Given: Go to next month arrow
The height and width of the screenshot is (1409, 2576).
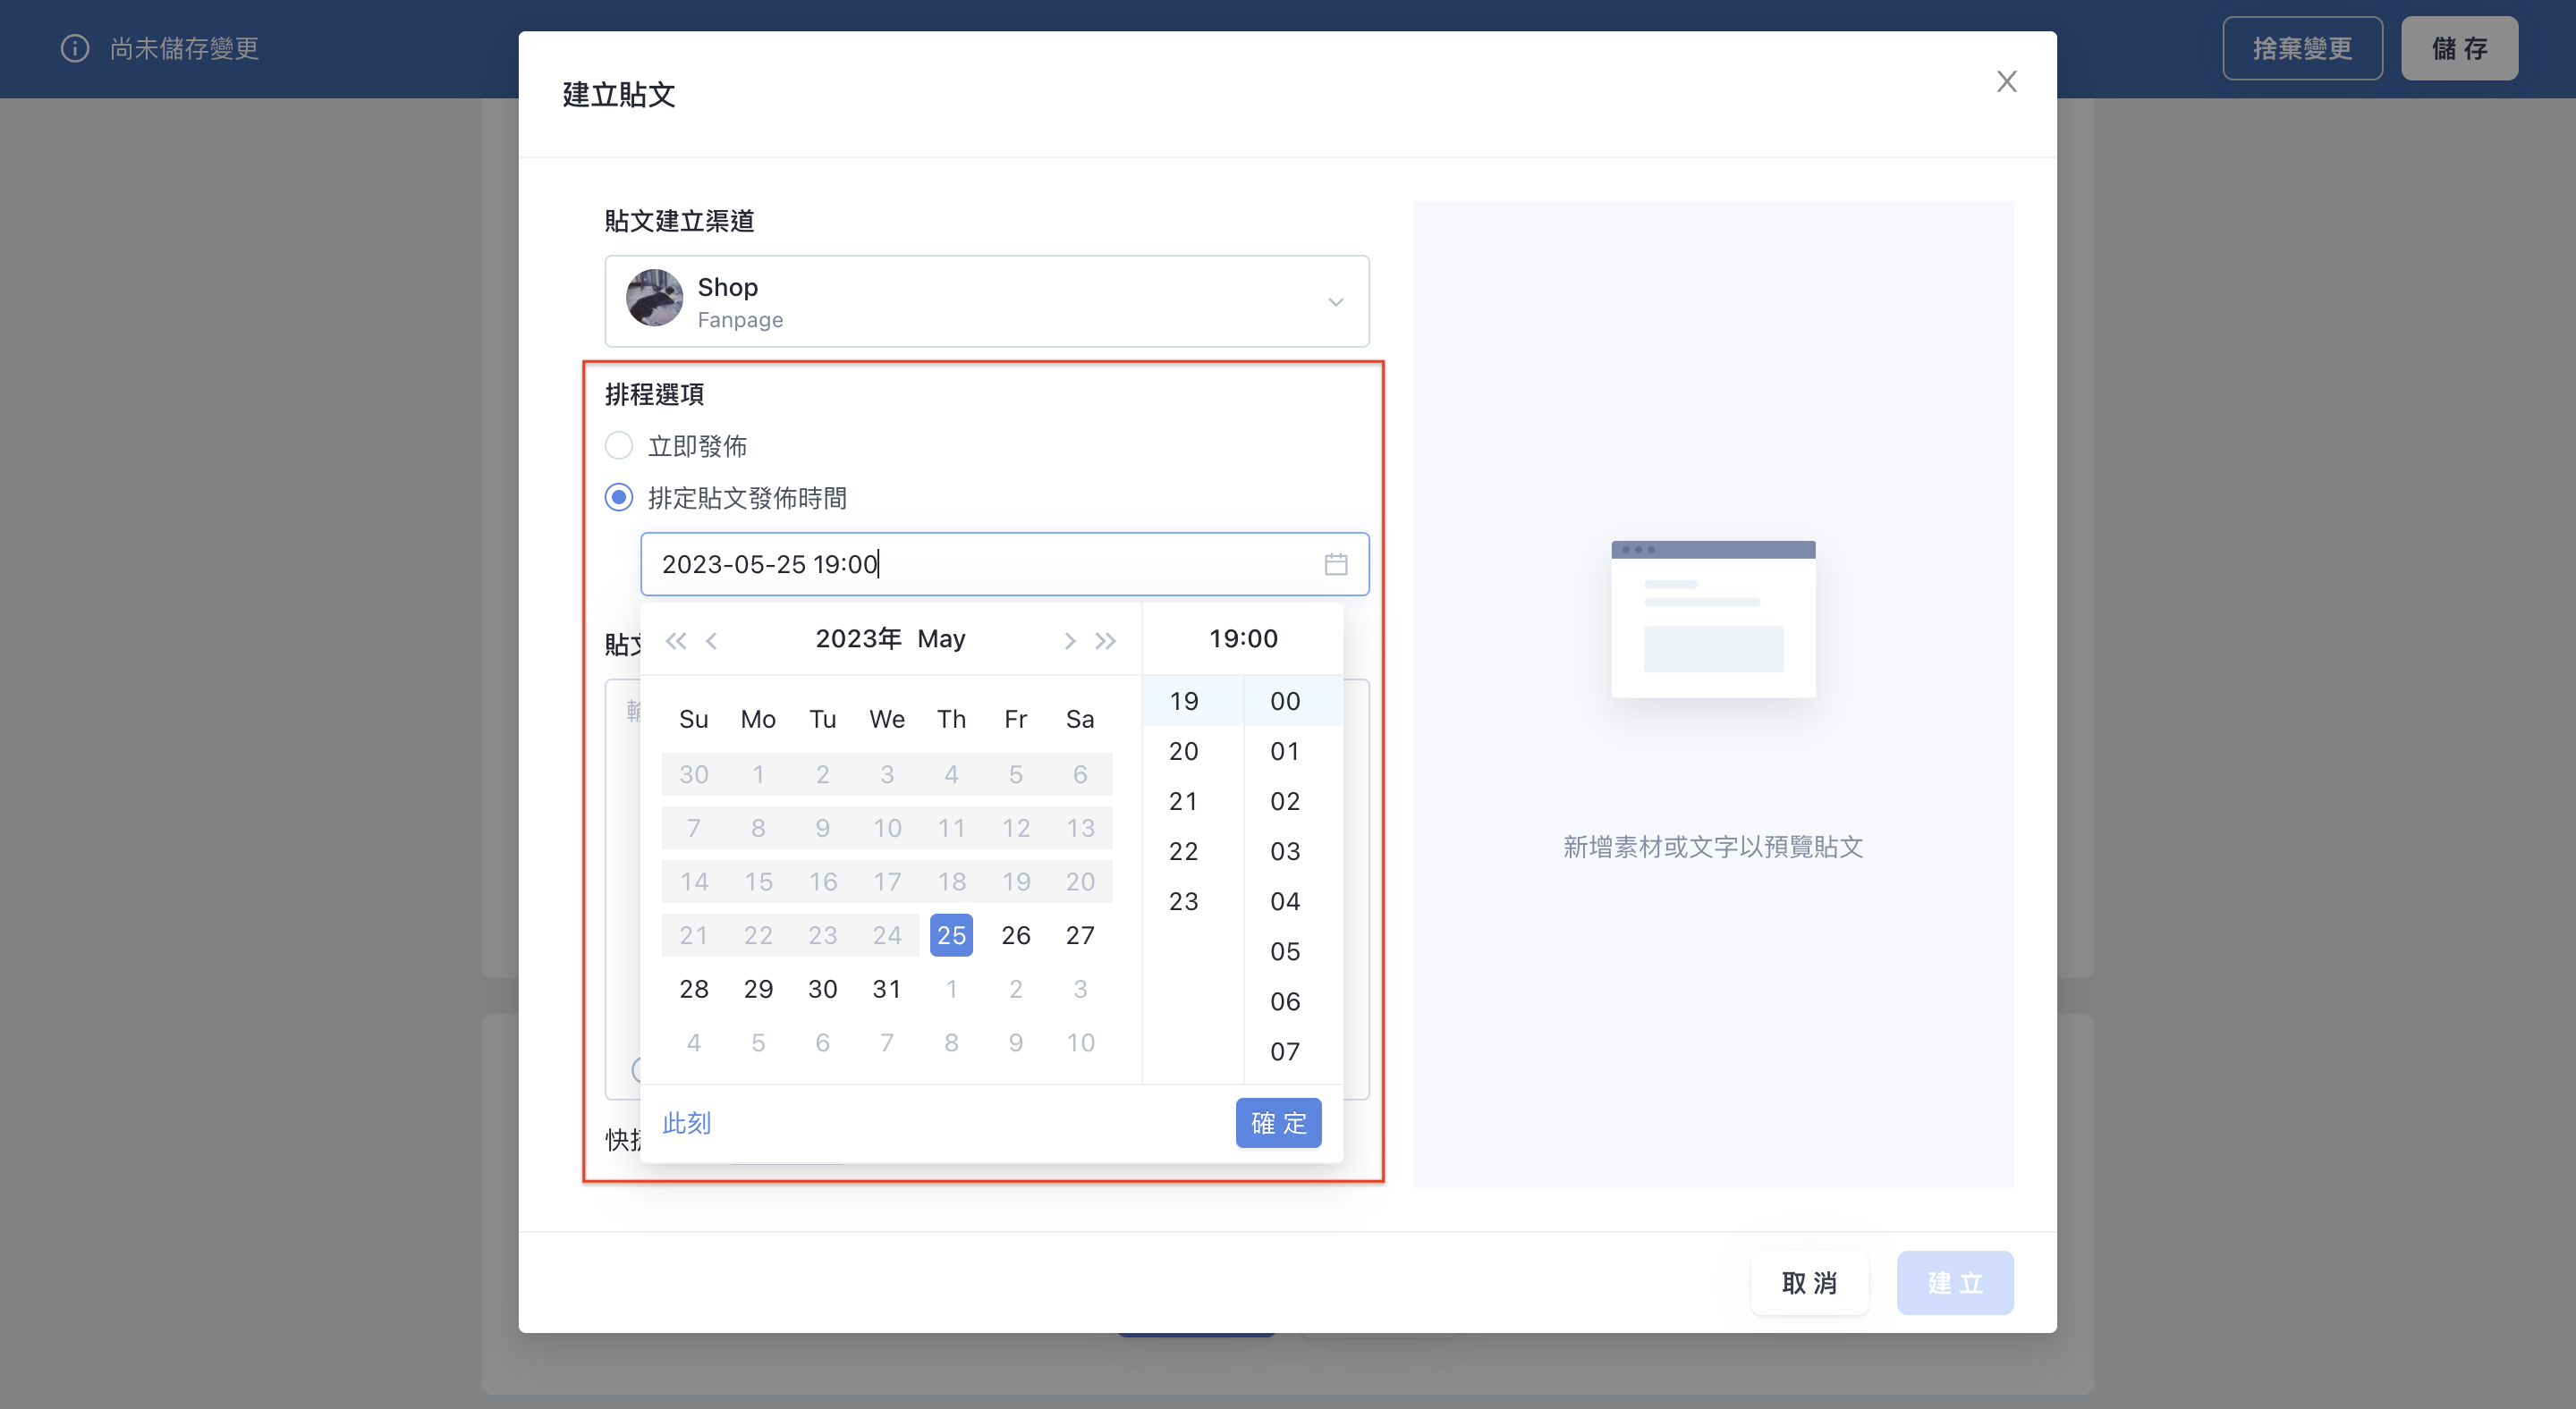Looking at the screenshot, I should click(x=1069, y=640).
